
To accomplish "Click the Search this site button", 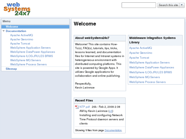I will pyautogui.click(x=168, y=5).
